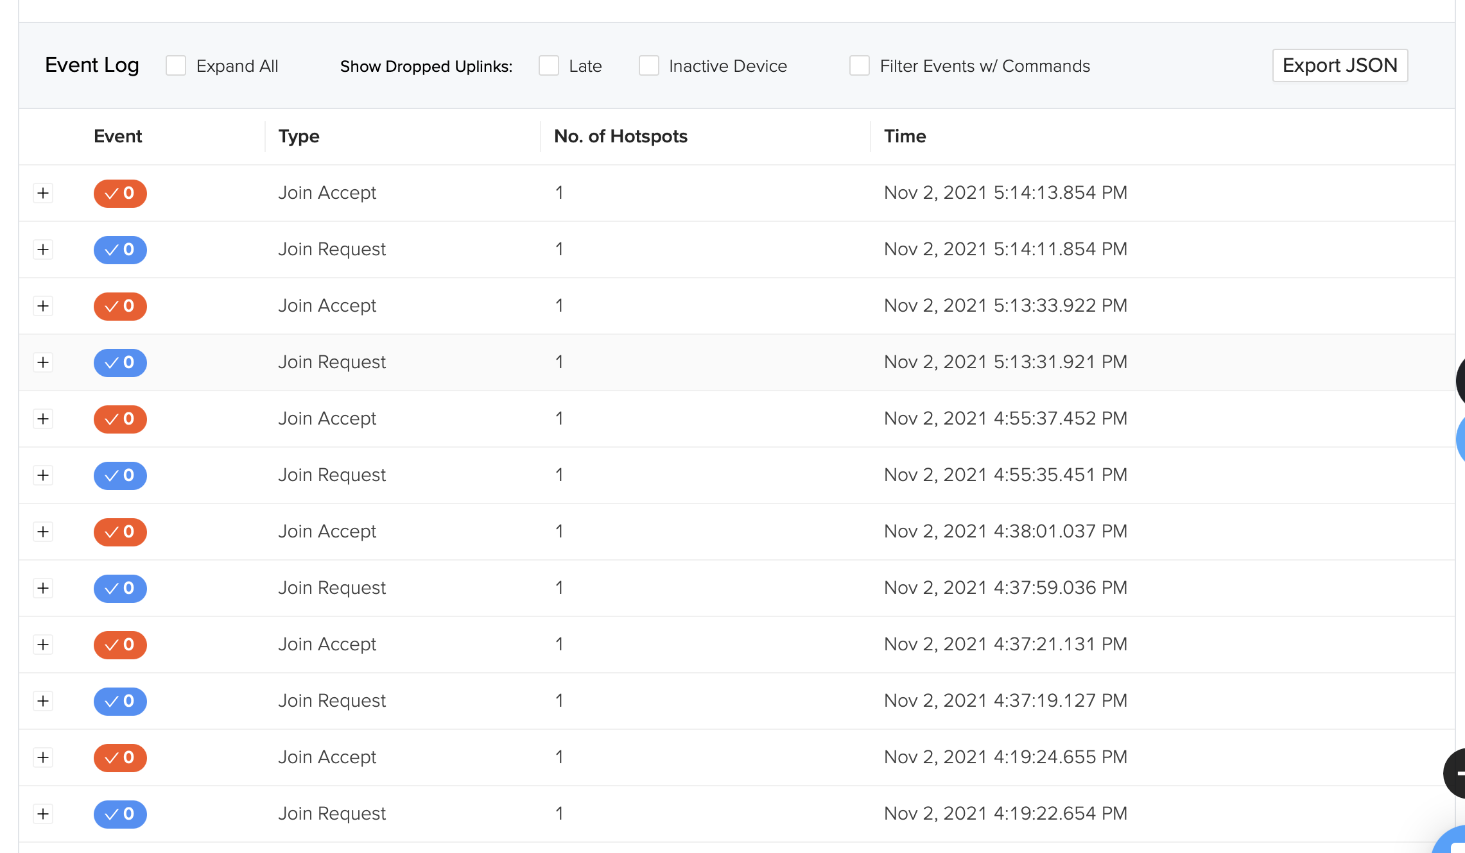The width and height of the screenshot is (1465, 853).
Task: Expand the Join Request event at 5:13:31
Action: (x=43, y=362)
